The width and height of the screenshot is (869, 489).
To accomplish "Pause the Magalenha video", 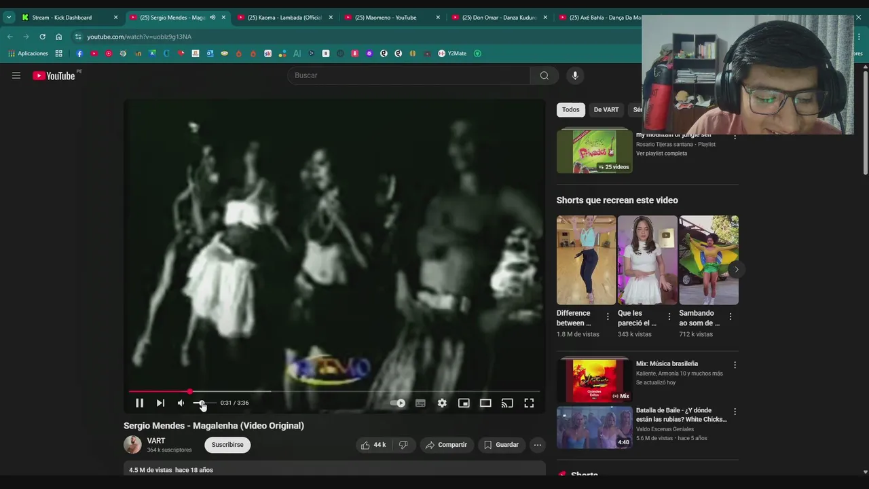I will [139, 403].
